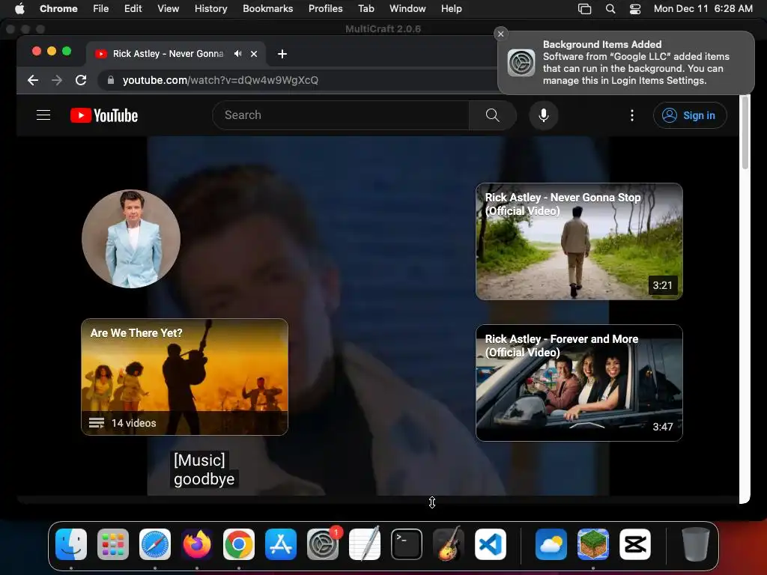This screenshot has height=575, width=767.
Task: Open the Chrome menu
Action: pos(58,8)
